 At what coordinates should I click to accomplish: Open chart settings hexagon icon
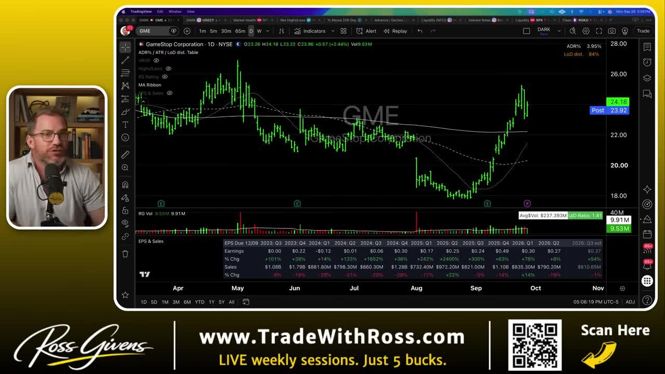[x=586, y=31]
